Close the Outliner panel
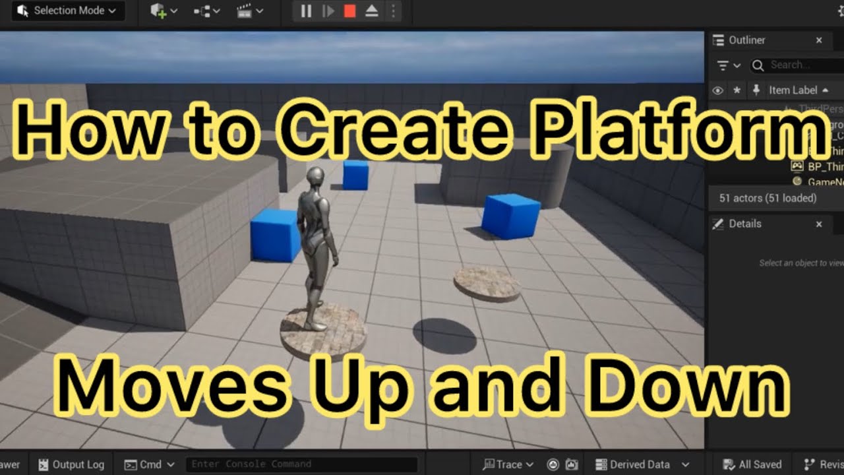This screenshot has width=844, height=475. (x=819, y=40)
